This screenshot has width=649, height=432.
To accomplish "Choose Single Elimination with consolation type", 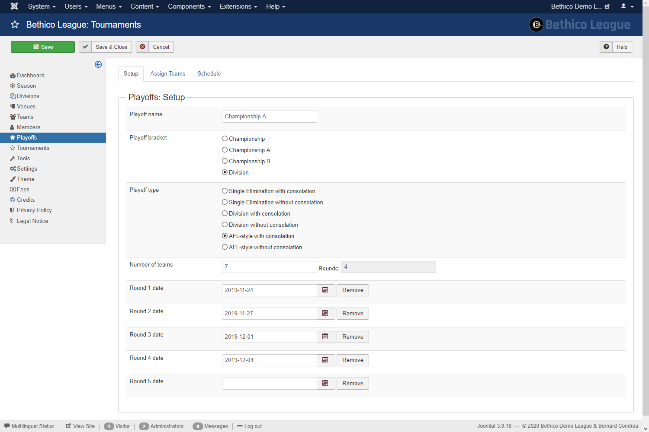I will (225, 191).
